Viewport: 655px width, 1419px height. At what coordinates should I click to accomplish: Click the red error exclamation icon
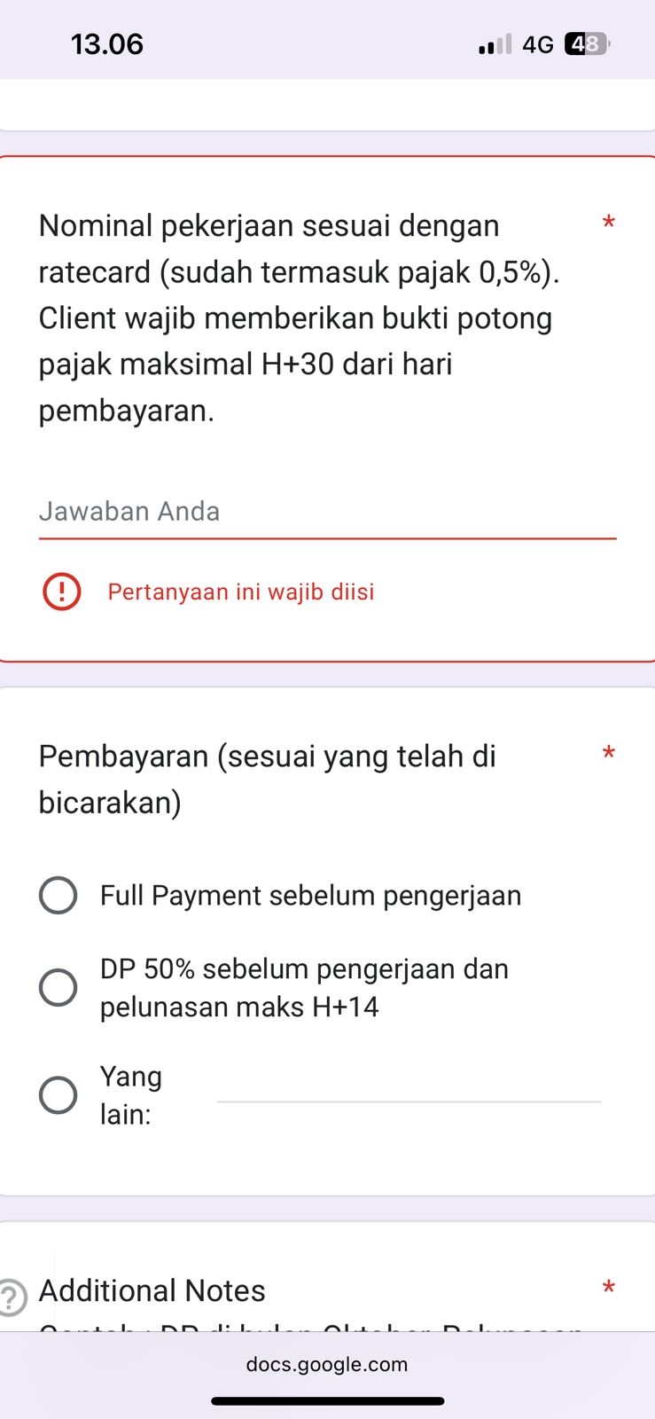pyautogui.click(x=61, y=592)
